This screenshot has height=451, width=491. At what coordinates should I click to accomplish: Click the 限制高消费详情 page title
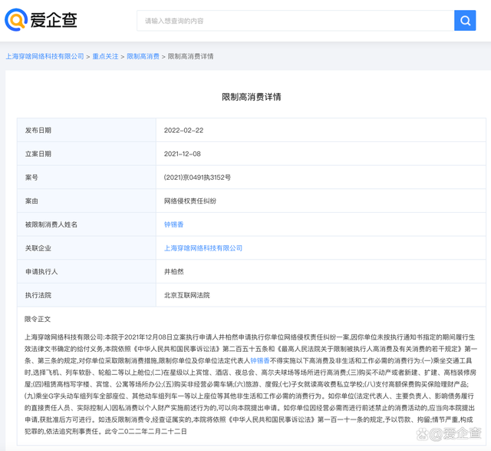pos(252,97)
